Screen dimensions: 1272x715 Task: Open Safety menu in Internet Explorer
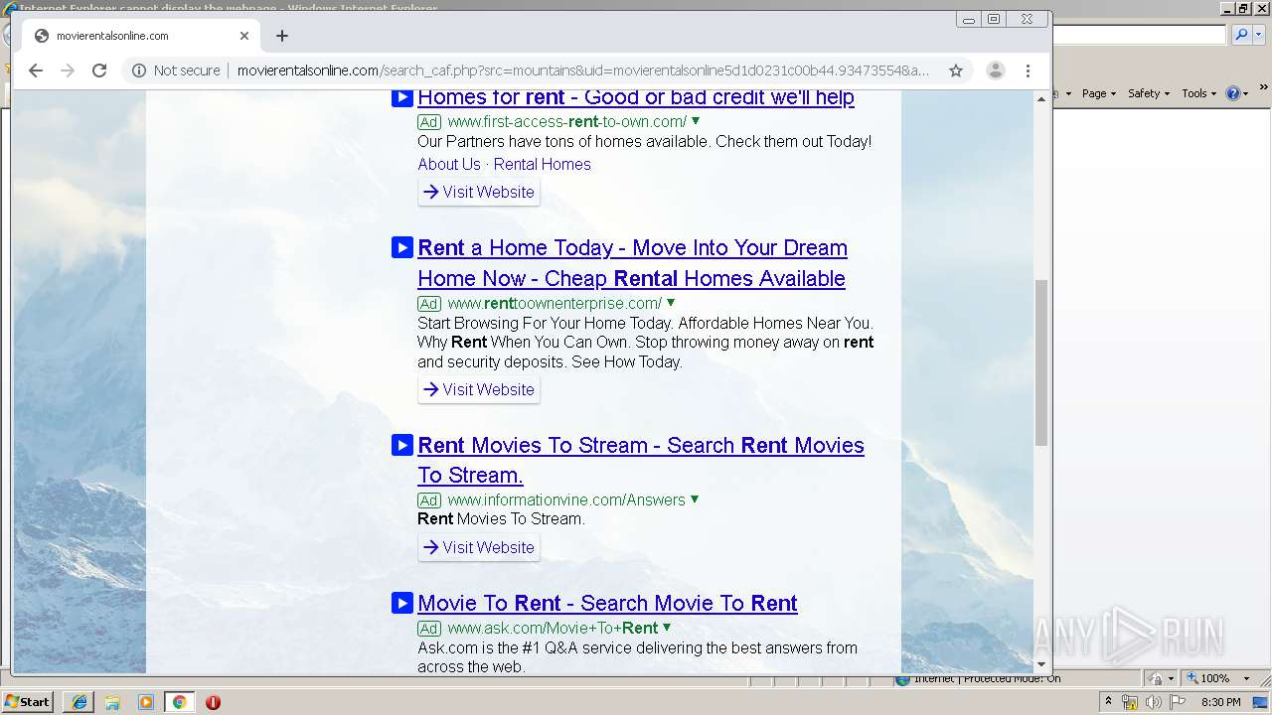coord(1149,93)
